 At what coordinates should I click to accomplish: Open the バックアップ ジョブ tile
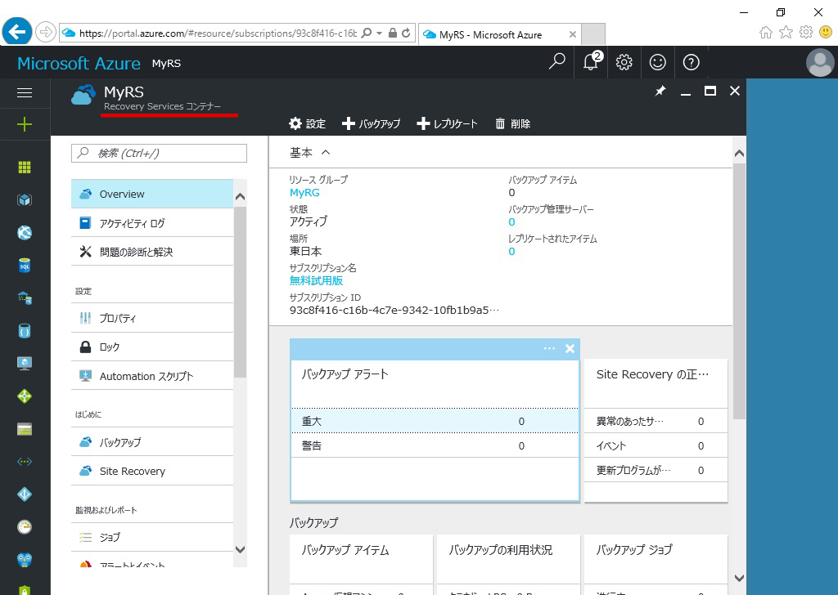coord(656,565)
